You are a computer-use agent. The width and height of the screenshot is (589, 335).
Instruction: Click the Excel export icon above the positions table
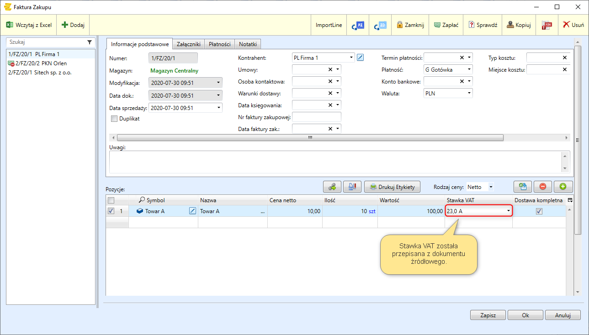pos(522,186)
